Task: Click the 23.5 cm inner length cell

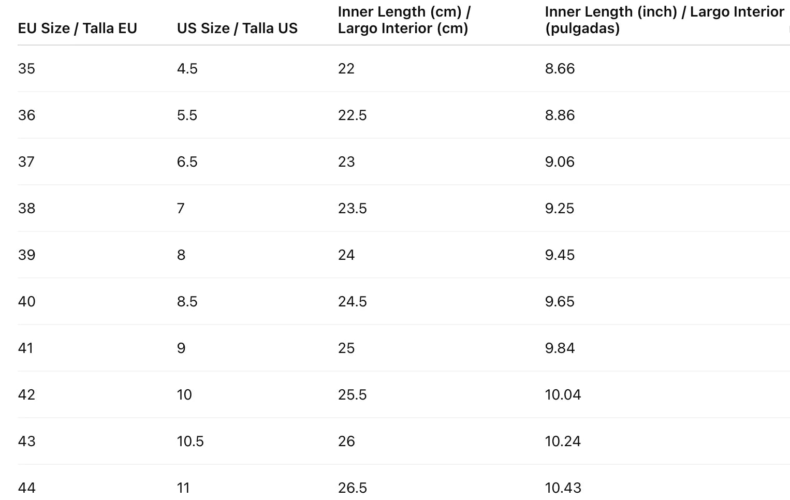Action: click(352, 209)
